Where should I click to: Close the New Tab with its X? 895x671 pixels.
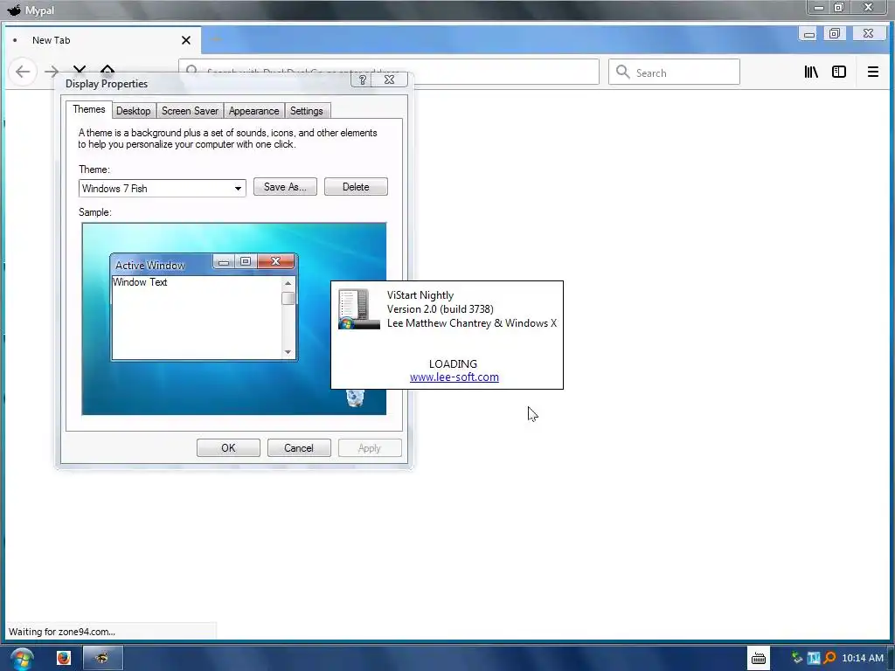[x=186, y=40]
